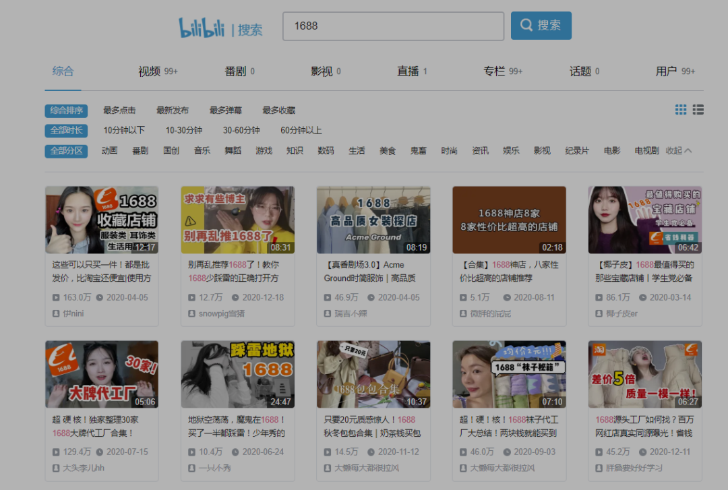
Task: Open the 别再乱推1688了 video thumbnail
Action: pos(238,220)
